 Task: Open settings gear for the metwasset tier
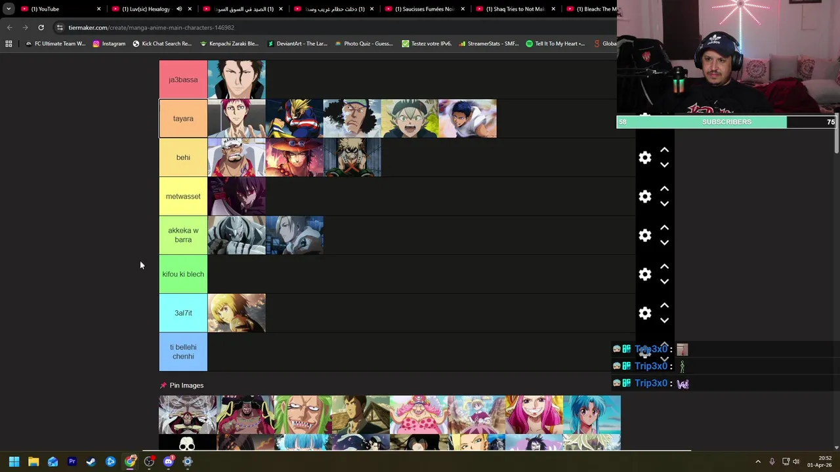[x=645, y=197]
